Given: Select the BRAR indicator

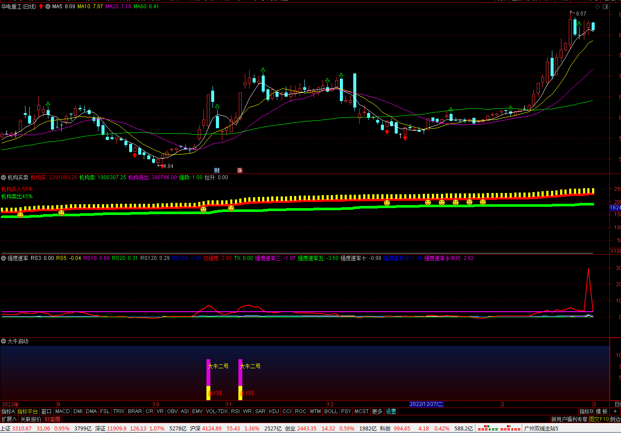Looking at the screenshot, I should tap(135, 411).
